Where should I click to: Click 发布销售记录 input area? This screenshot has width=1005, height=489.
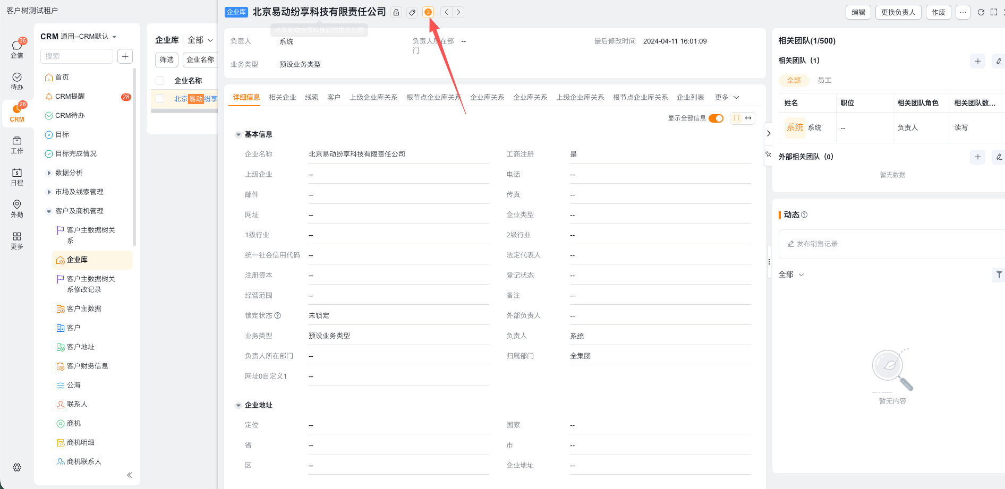point(891,244)
